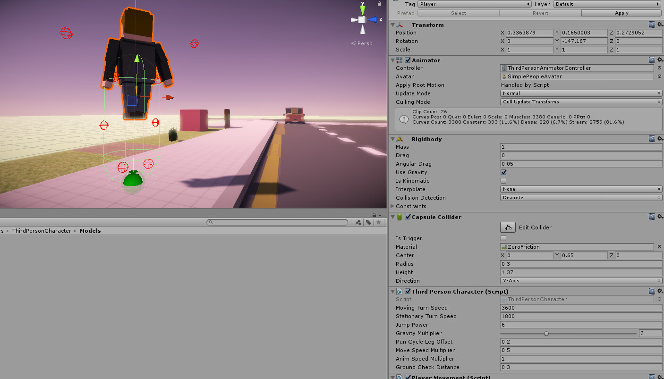Click the Apply prefab button
Image resolution: width=664 pixels, height=379 pixels.
(621, 13)
